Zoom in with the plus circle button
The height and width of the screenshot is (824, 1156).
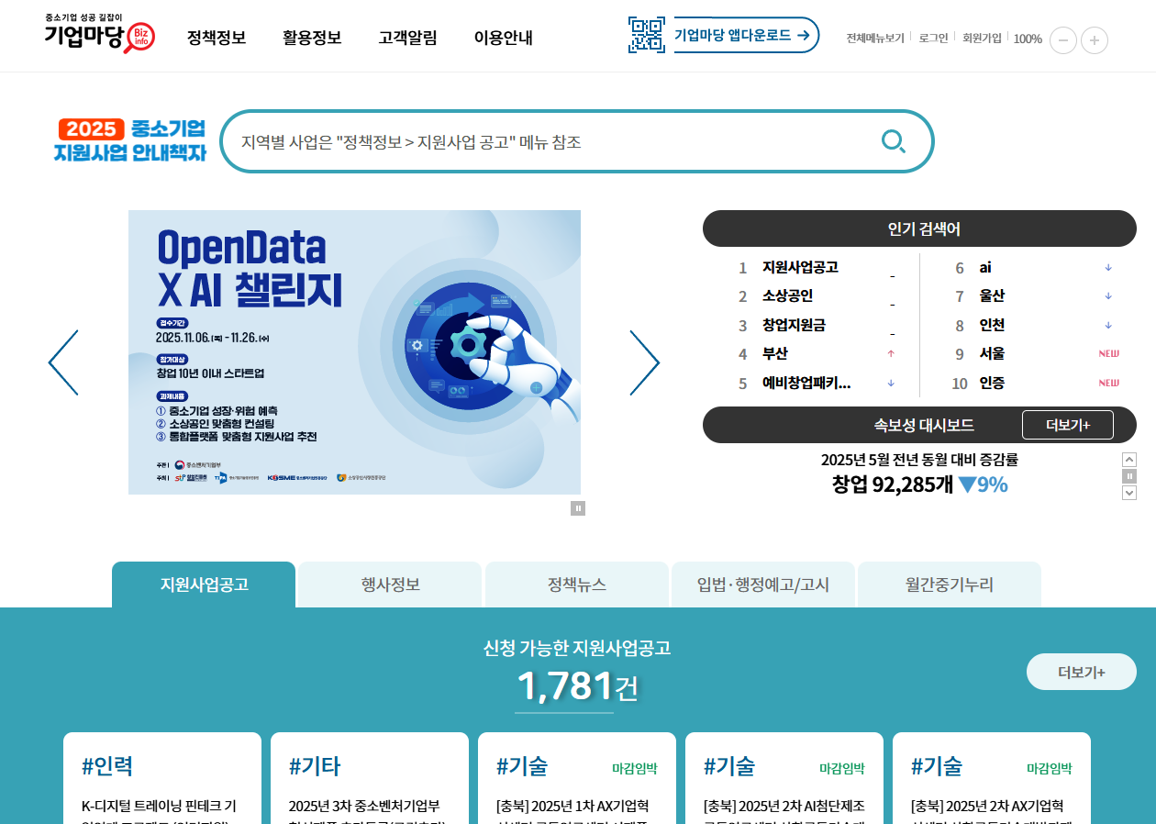coord(1095,40)
